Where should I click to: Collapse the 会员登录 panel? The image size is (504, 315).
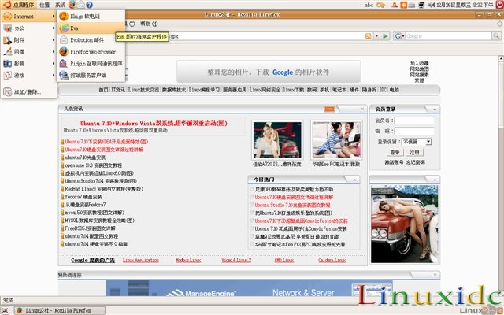pyautogui.click(x=435, y=109)
